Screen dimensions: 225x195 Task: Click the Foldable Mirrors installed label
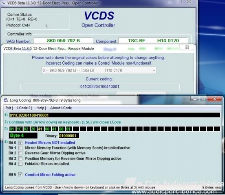tap(47, 164)
